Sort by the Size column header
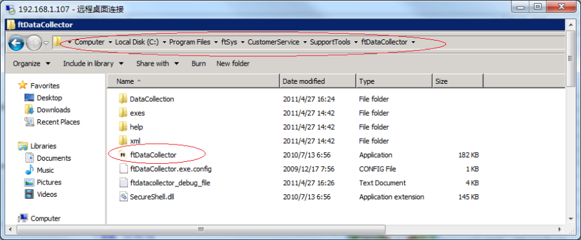Viewport: 581px width, 240px height. pos(458,81)
